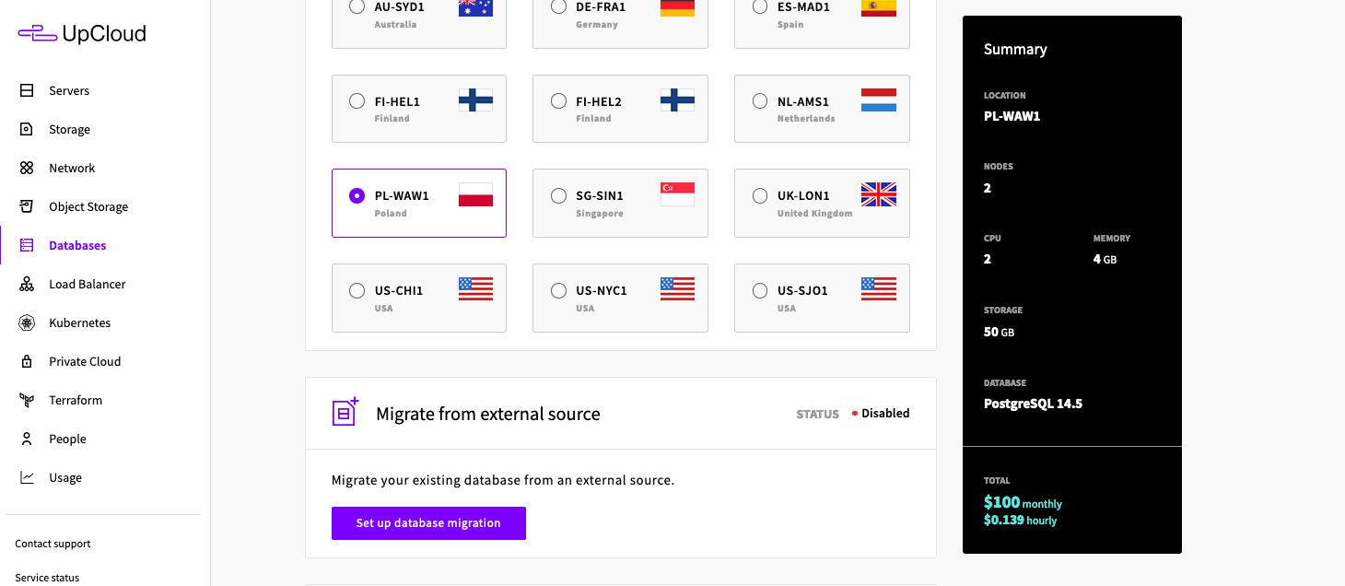
Task: Open the Databases menu item
Action: tap(77, 245)
